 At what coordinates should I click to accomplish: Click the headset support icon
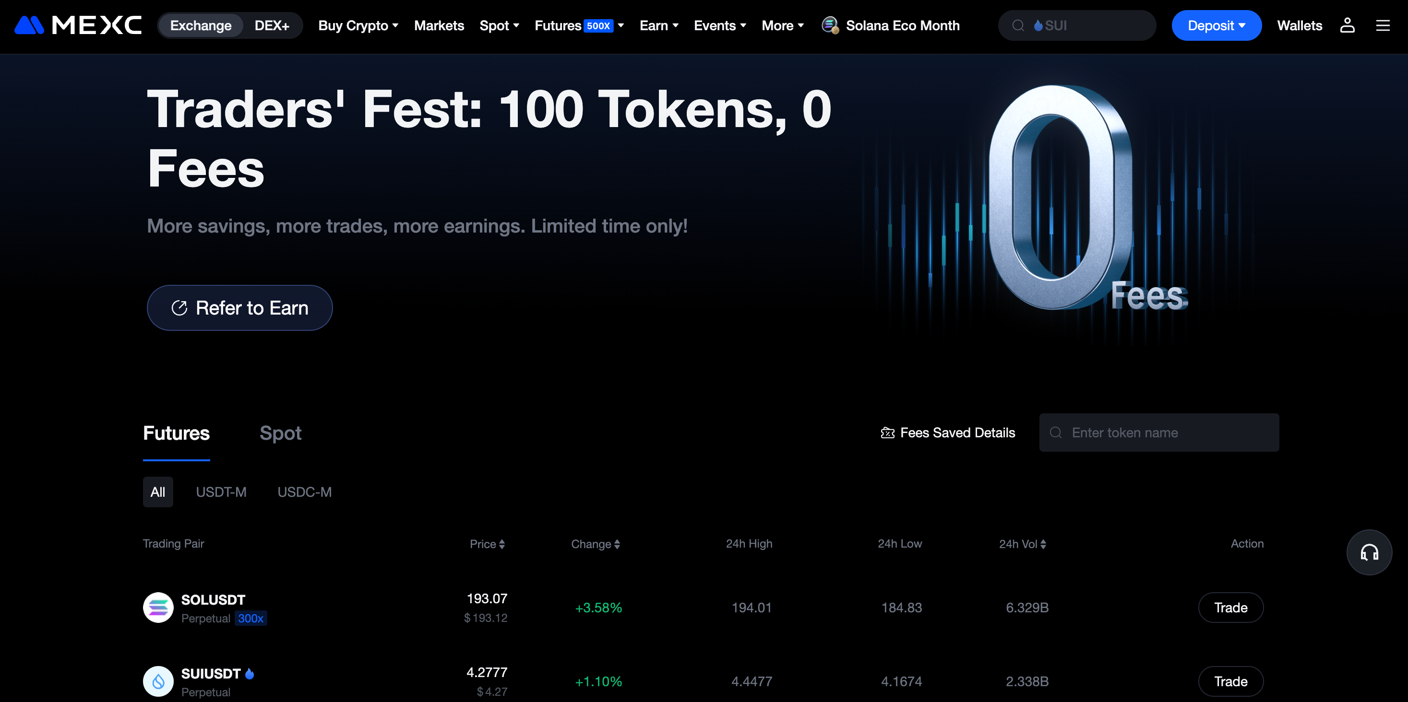[1369, 552]
